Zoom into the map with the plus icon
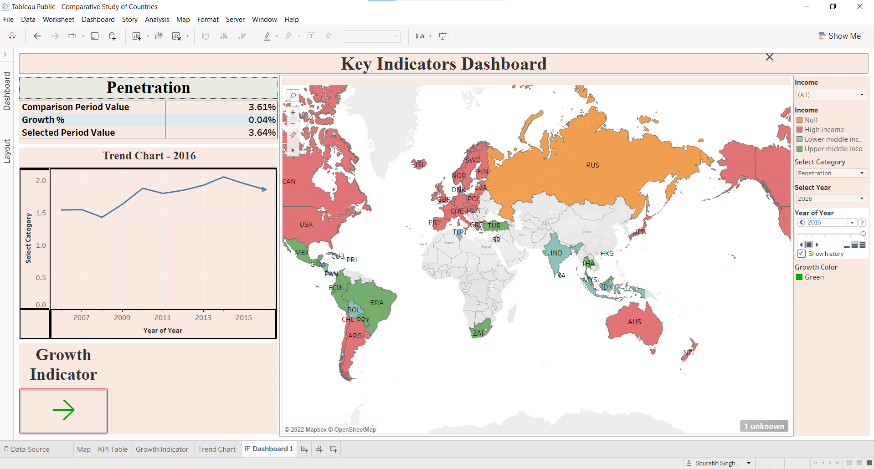Viewport: 874px width, 469px height. coord(293,112)
